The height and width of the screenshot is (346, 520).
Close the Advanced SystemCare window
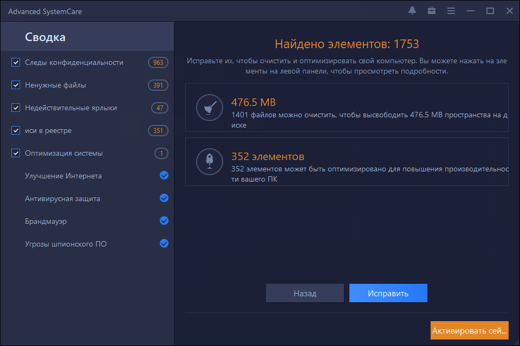510,11
